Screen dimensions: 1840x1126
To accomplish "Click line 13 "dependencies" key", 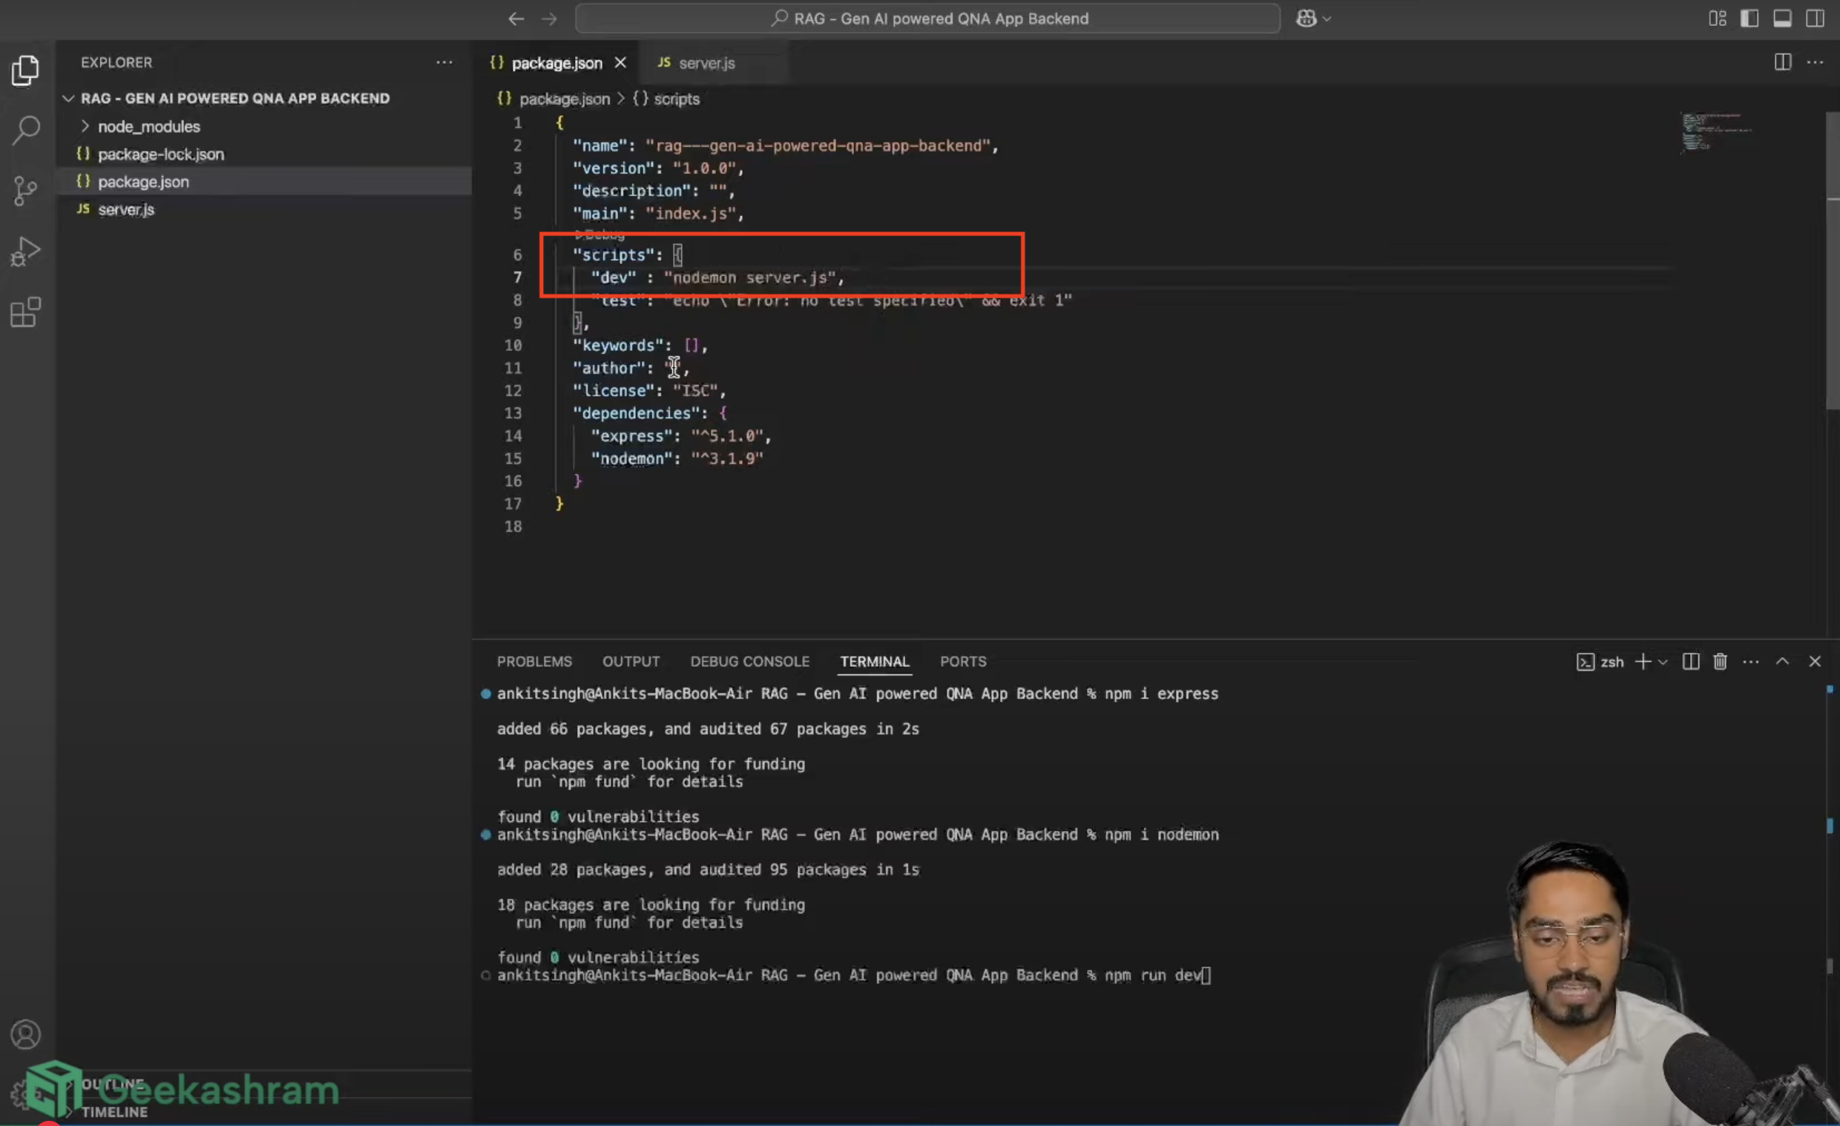I will [x=640, y=413].
